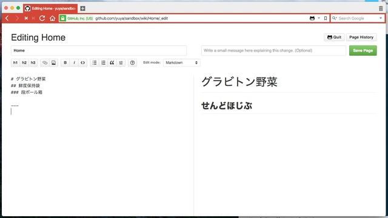388x218 pixels.
Task: Click the Save Page button
Action: point(363,50)
